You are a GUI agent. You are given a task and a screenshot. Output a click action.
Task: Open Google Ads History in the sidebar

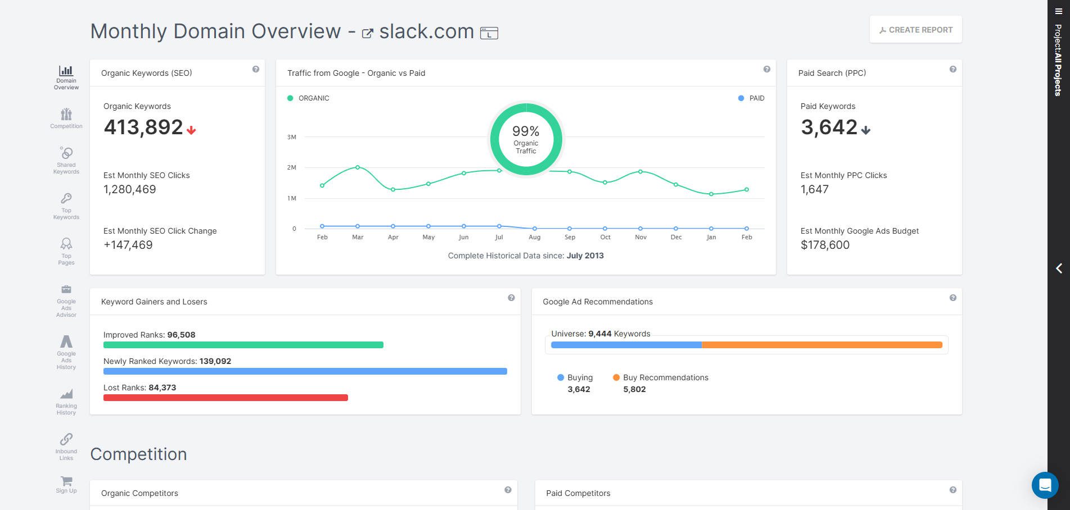click(x=66, y=351)
